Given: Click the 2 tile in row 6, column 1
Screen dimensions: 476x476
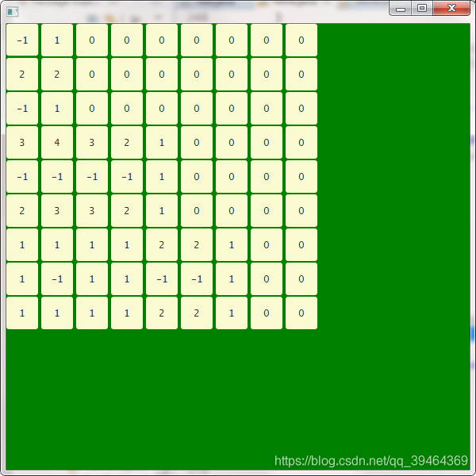Looking at the screenshot, I should coord(22,211).
